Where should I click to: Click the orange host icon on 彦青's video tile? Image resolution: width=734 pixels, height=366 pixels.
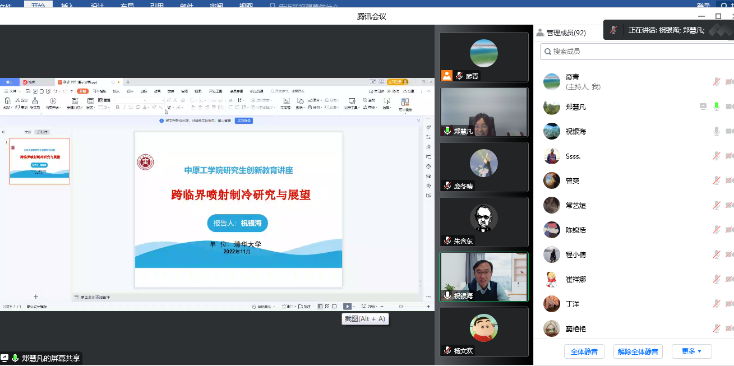click(x=447, y=76)
